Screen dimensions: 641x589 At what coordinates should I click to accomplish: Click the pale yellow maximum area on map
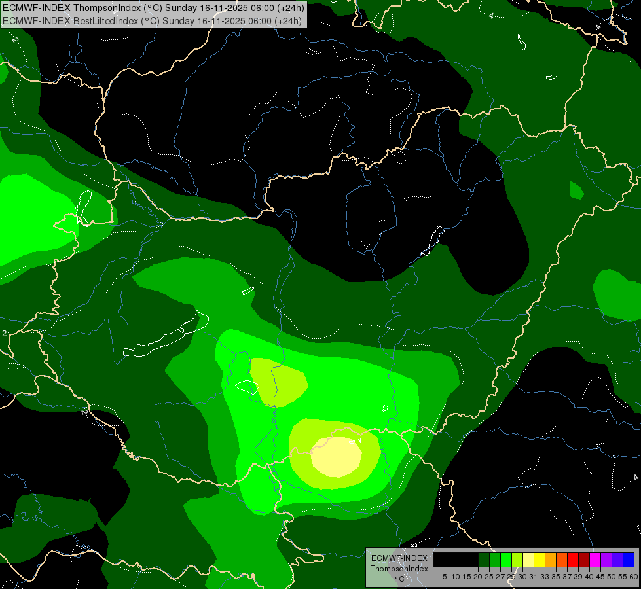point(336,457)
